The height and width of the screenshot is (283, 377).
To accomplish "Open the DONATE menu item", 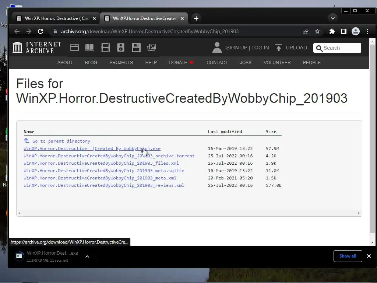I will click(181, 63).
